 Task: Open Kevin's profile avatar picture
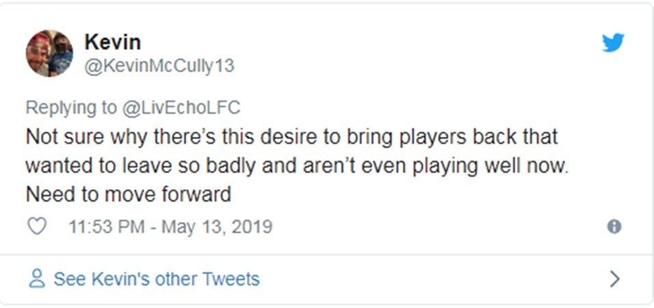[49, 53]
